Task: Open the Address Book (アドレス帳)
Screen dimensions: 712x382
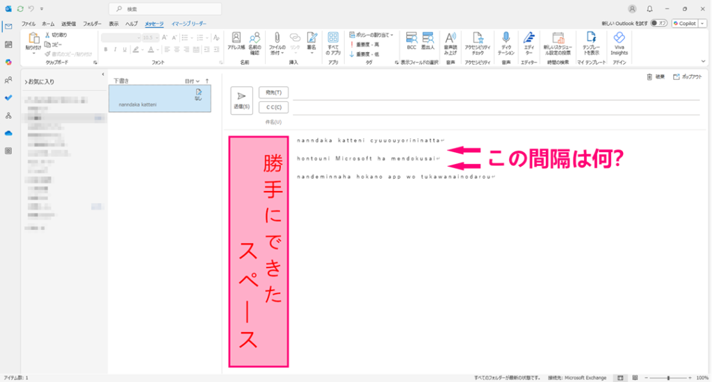Action: tap(236, 42)
